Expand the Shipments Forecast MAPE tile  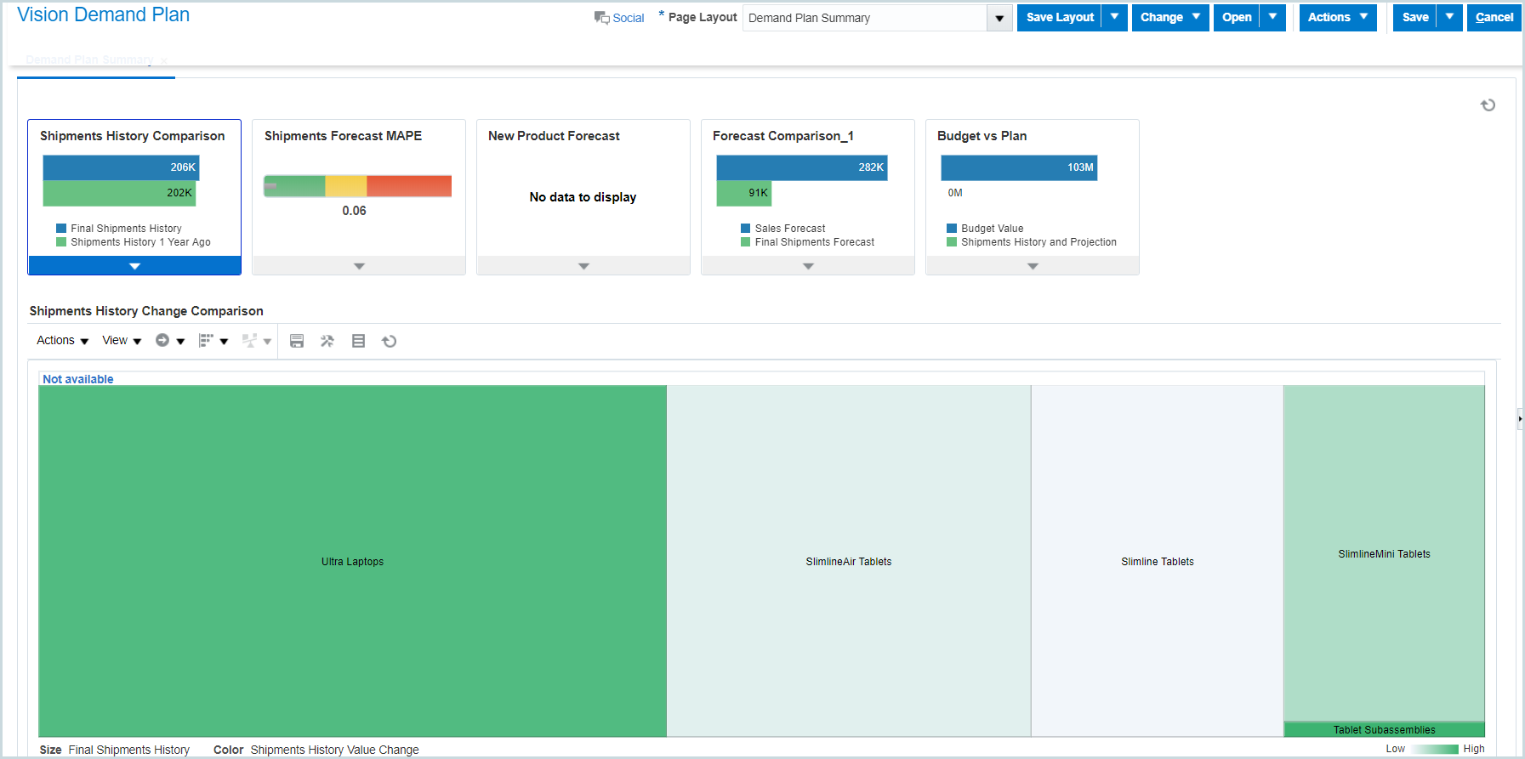point(359,266)
